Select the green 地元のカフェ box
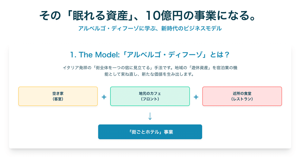This screenshot has width=304, height=157. 150,96
